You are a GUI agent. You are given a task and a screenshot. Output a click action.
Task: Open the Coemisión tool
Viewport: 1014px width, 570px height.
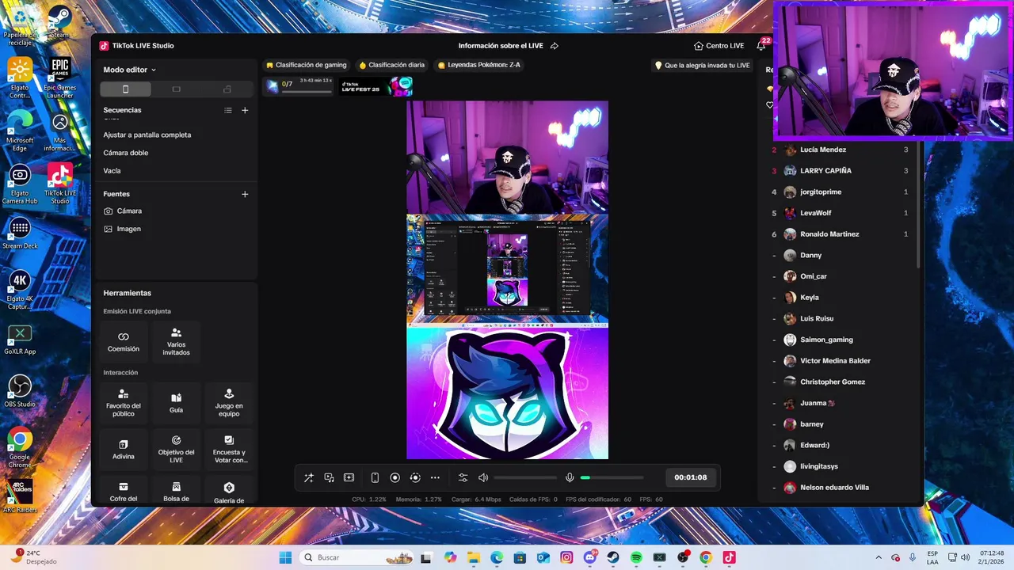coord(124,341)
